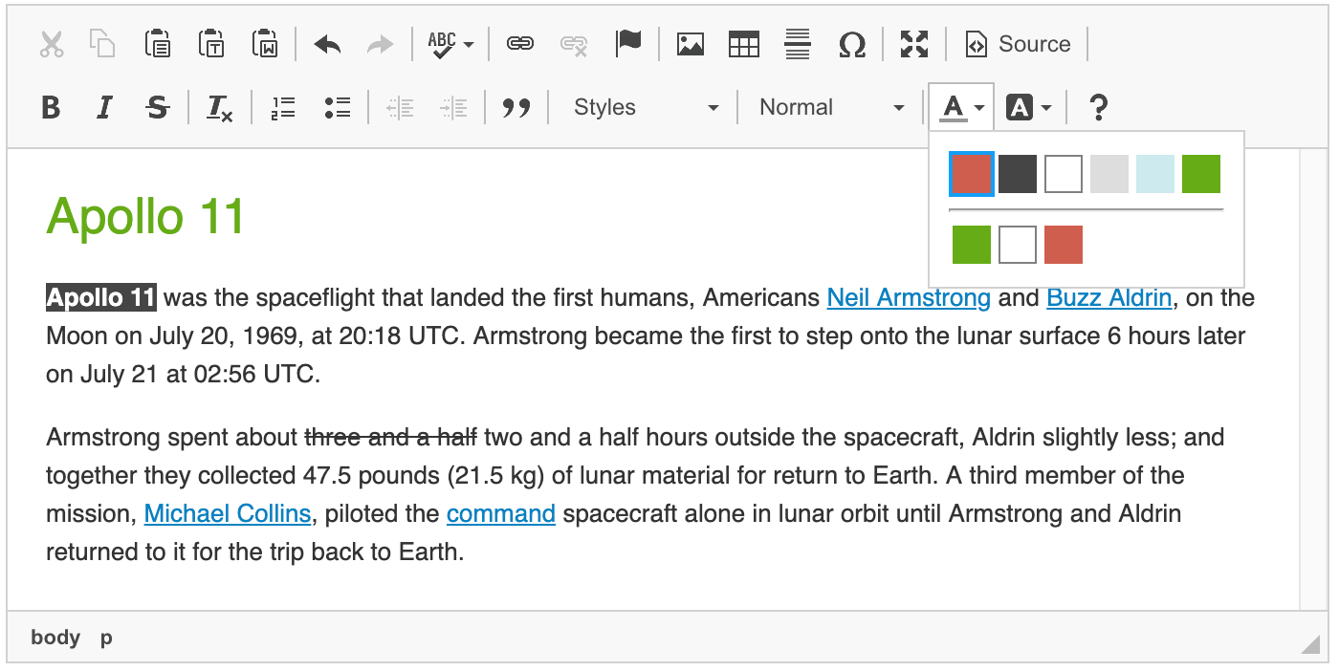Open the spell check ABC dropdown
Screen dimensions: 1339x671
click(x=450, y=44)
